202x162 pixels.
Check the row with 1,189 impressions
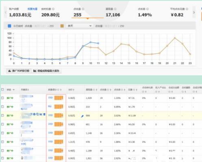pos(2,151)
